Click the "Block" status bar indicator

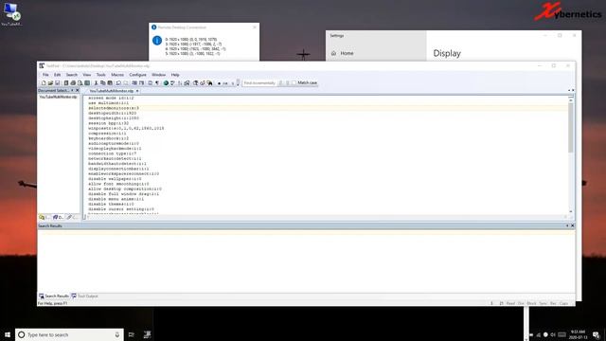pyautogui.click(x=532, y=303)
